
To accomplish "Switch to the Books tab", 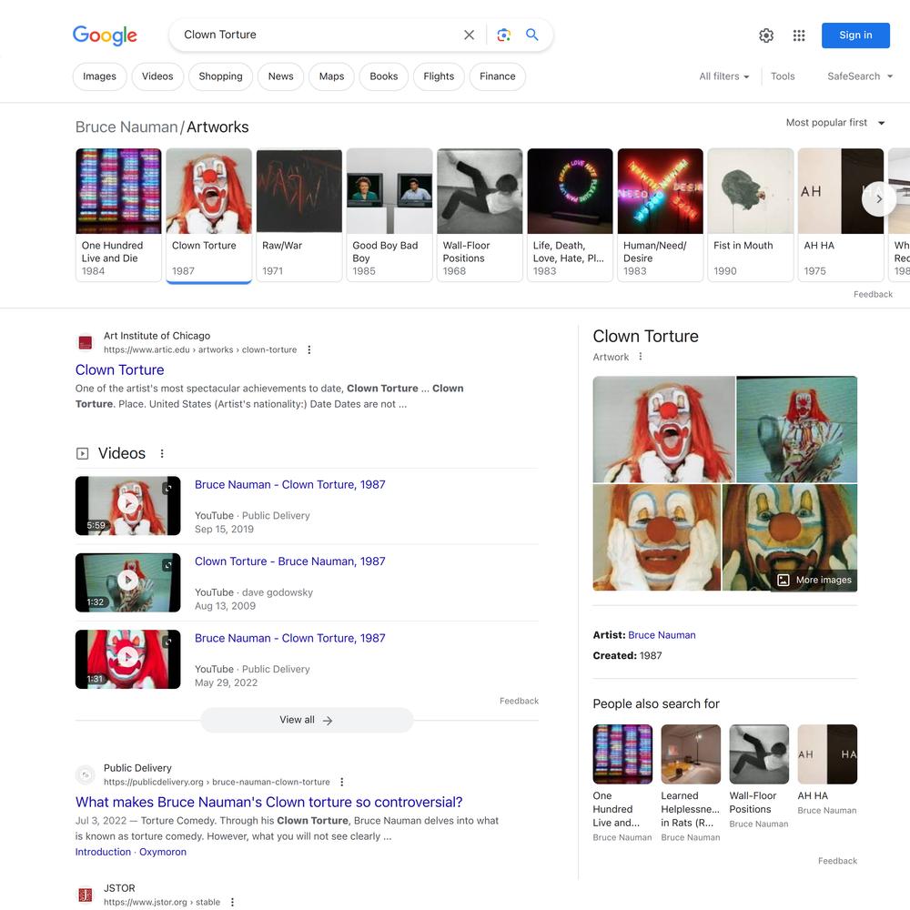I will pos(384,76).
